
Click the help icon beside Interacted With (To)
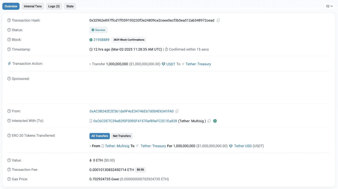(9, 121)
